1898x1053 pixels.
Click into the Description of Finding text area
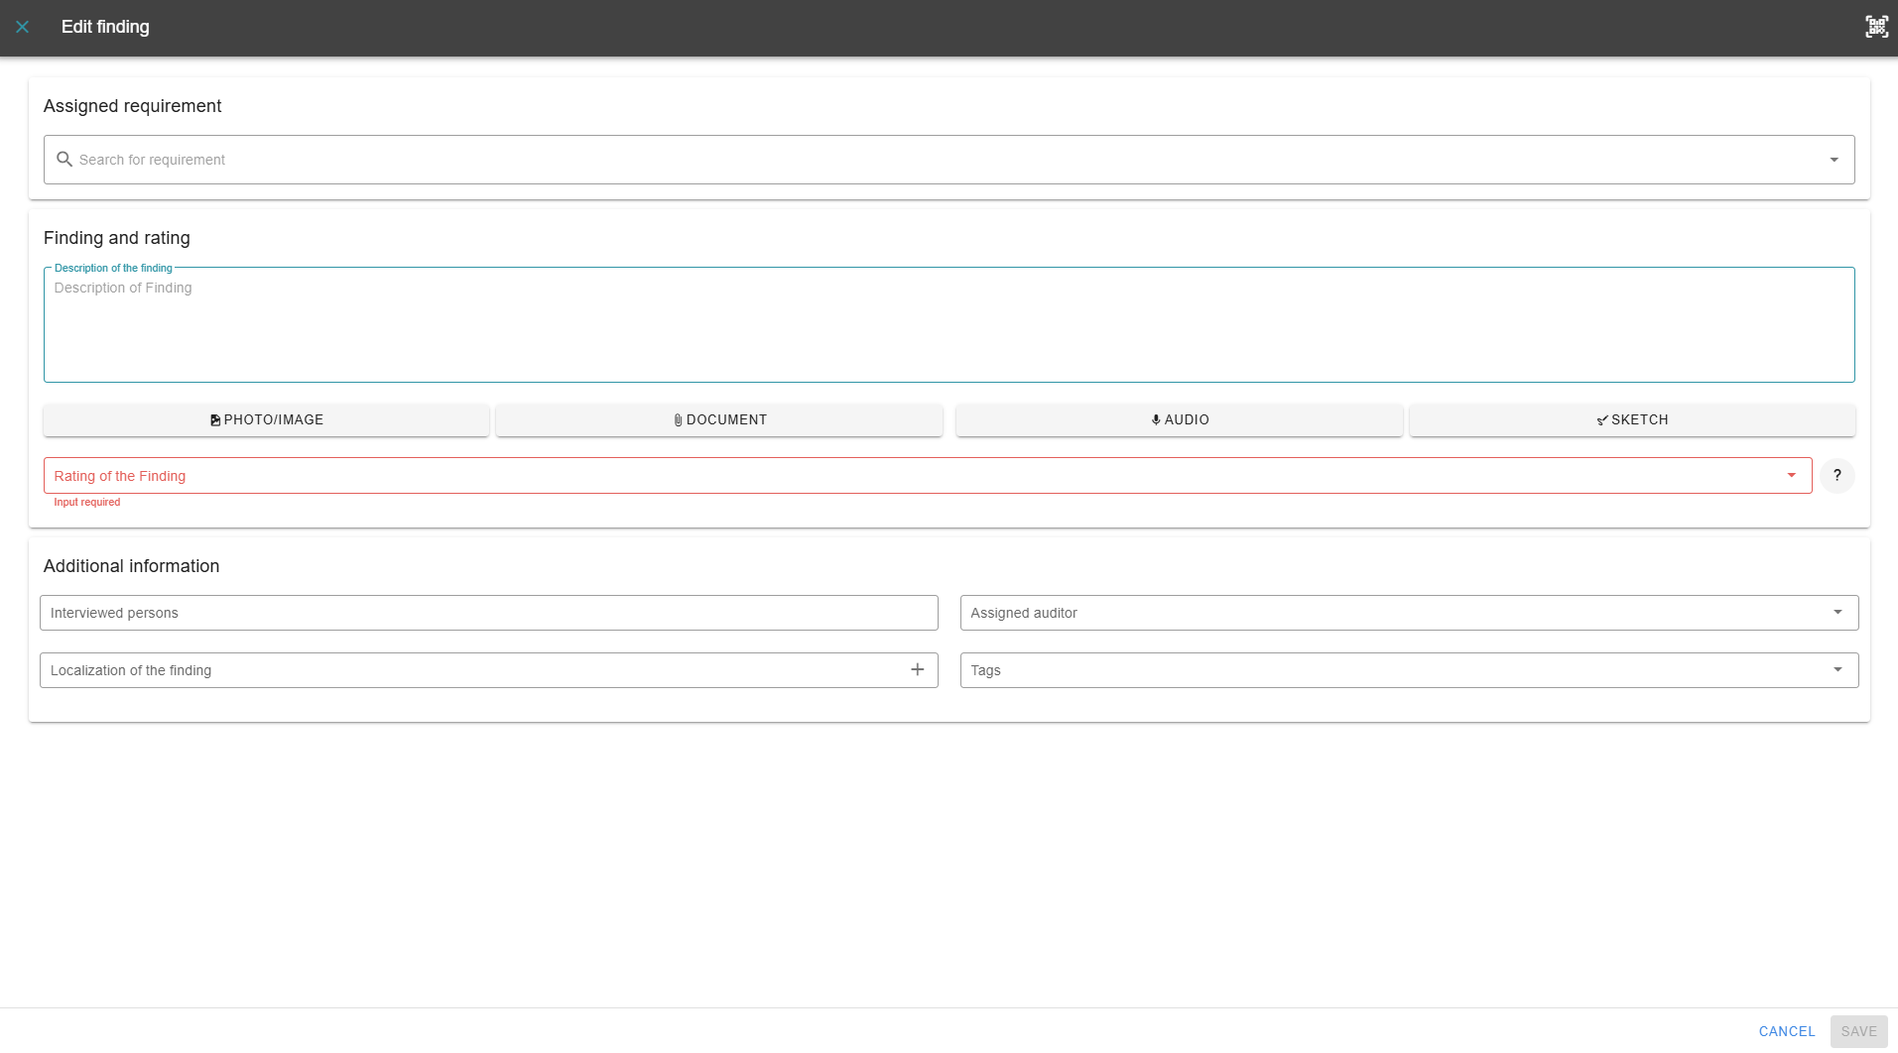pyautogui.click(x=948, y=327)
